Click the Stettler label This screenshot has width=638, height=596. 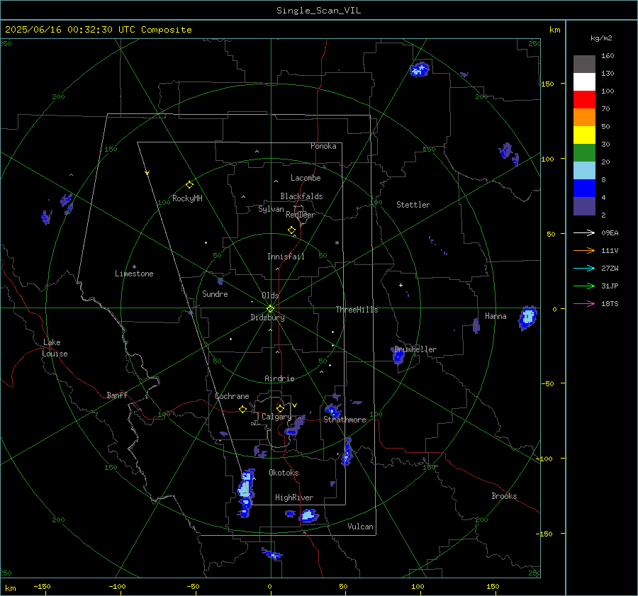[x=413, y=205]
